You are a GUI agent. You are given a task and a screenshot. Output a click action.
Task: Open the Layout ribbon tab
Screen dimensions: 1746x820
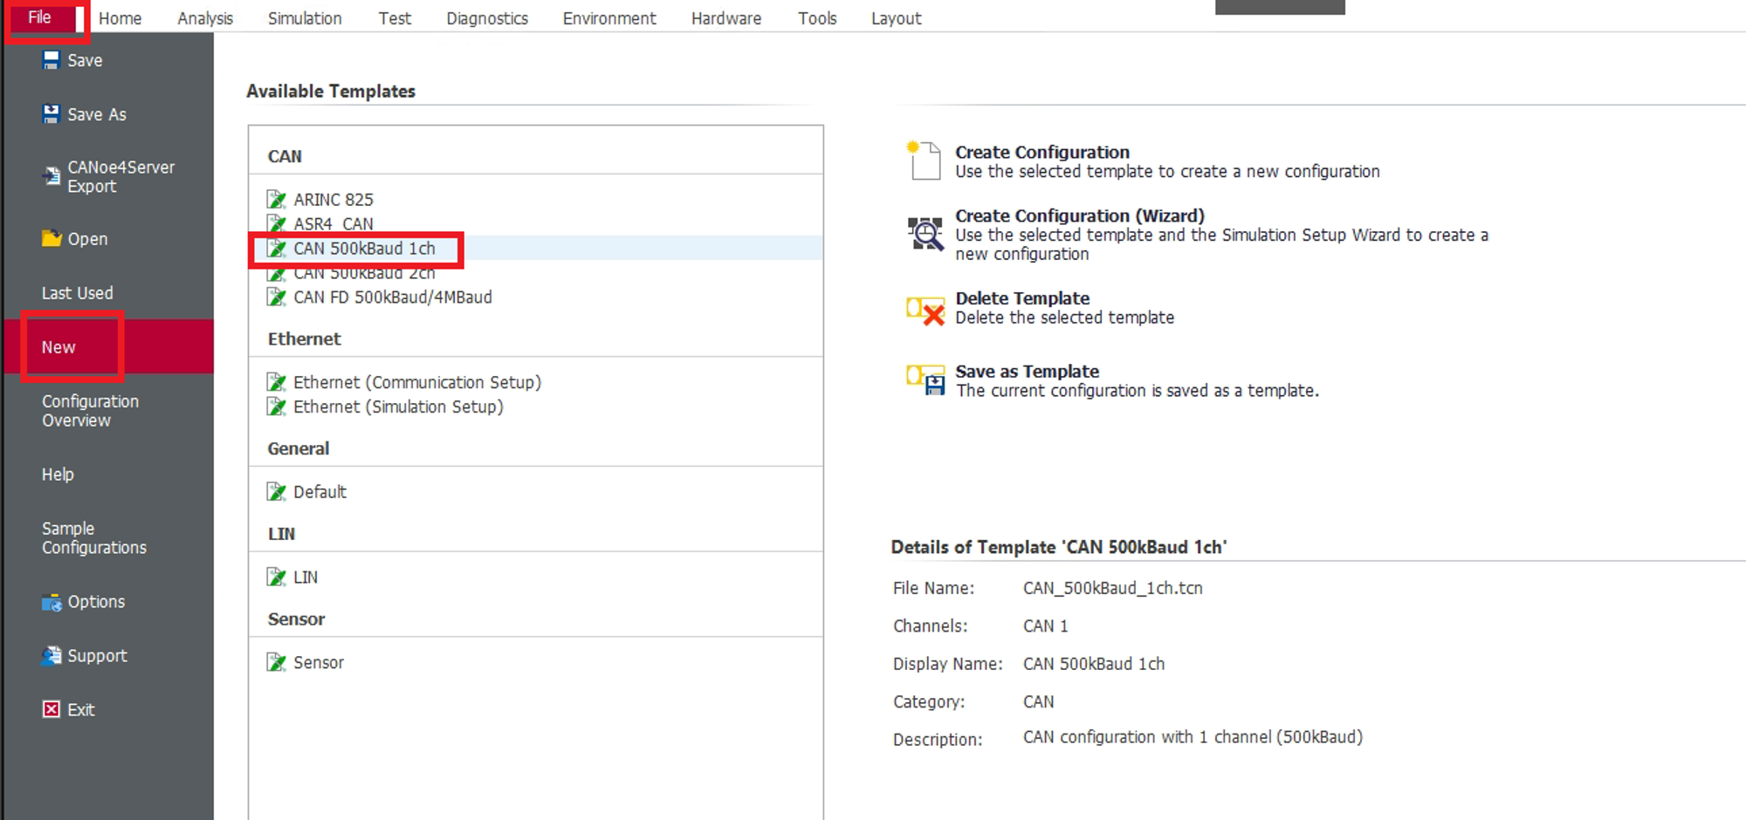897,18
